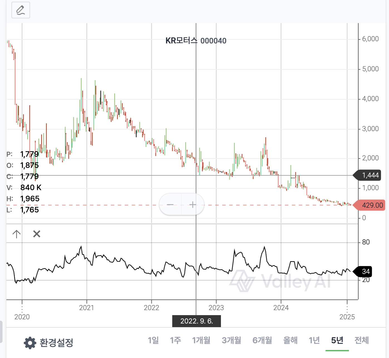This screenshot has height=358, width=389.
Task: Click the 1,444 crosshair price label
Action: pos(370,175)
